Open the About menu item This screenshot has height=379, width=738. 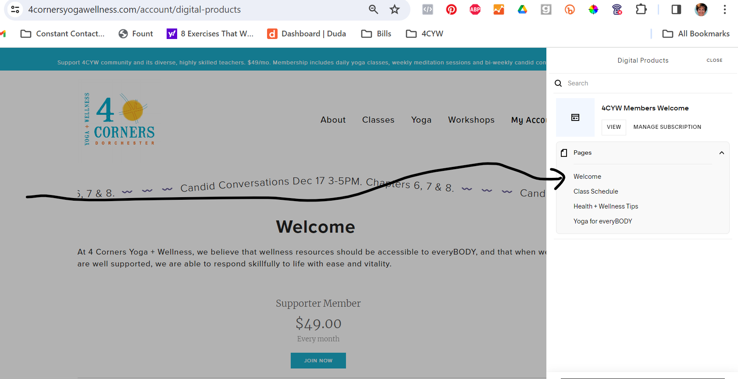(x=333, y=120)
